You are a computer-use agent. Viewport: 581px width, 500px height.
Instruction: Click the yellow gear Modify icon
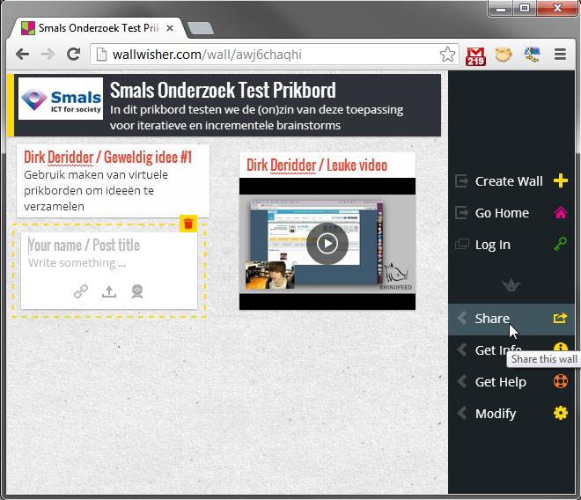(x=560, y=414)
